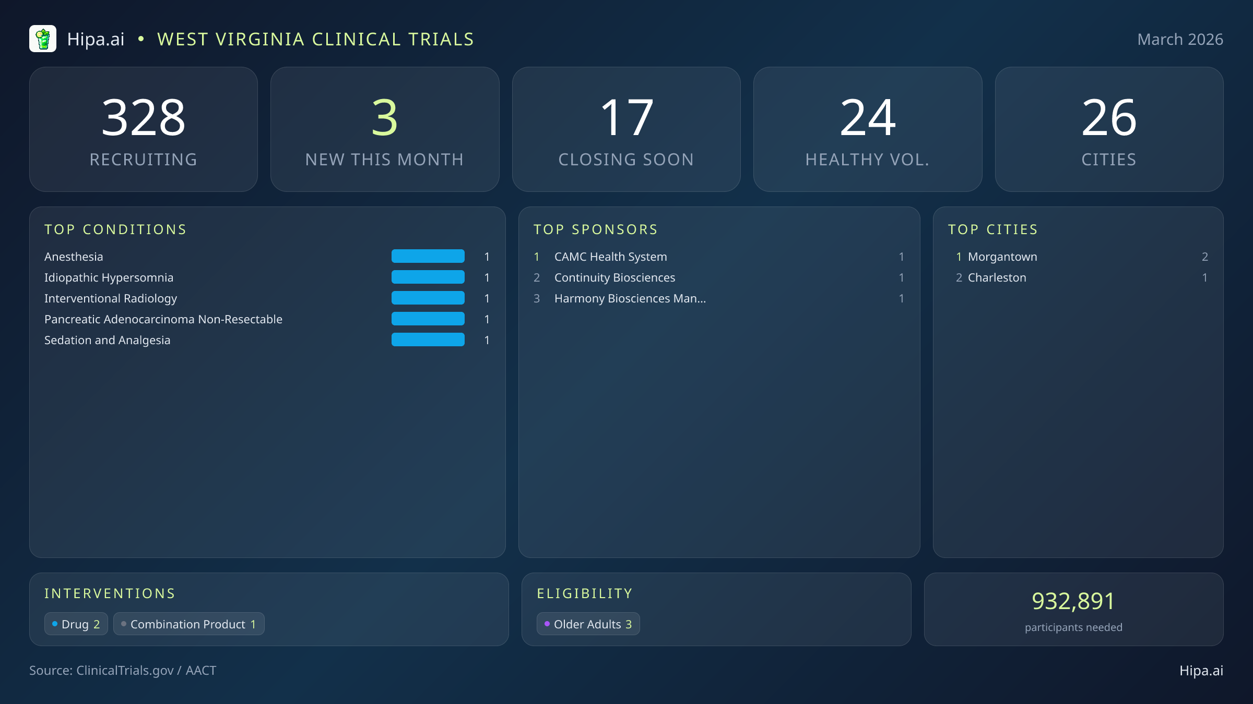Expand the Top Conditions section

coord(115,229)
